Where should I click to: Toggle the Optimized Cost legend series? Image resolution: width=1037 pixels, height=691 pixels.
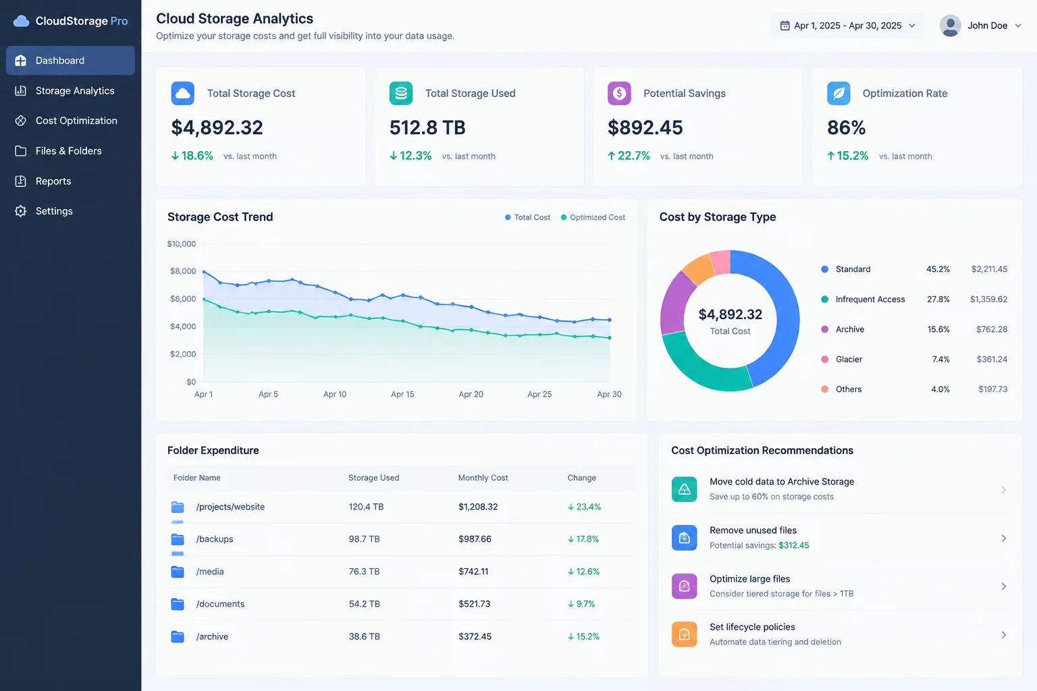click(593, 217)
